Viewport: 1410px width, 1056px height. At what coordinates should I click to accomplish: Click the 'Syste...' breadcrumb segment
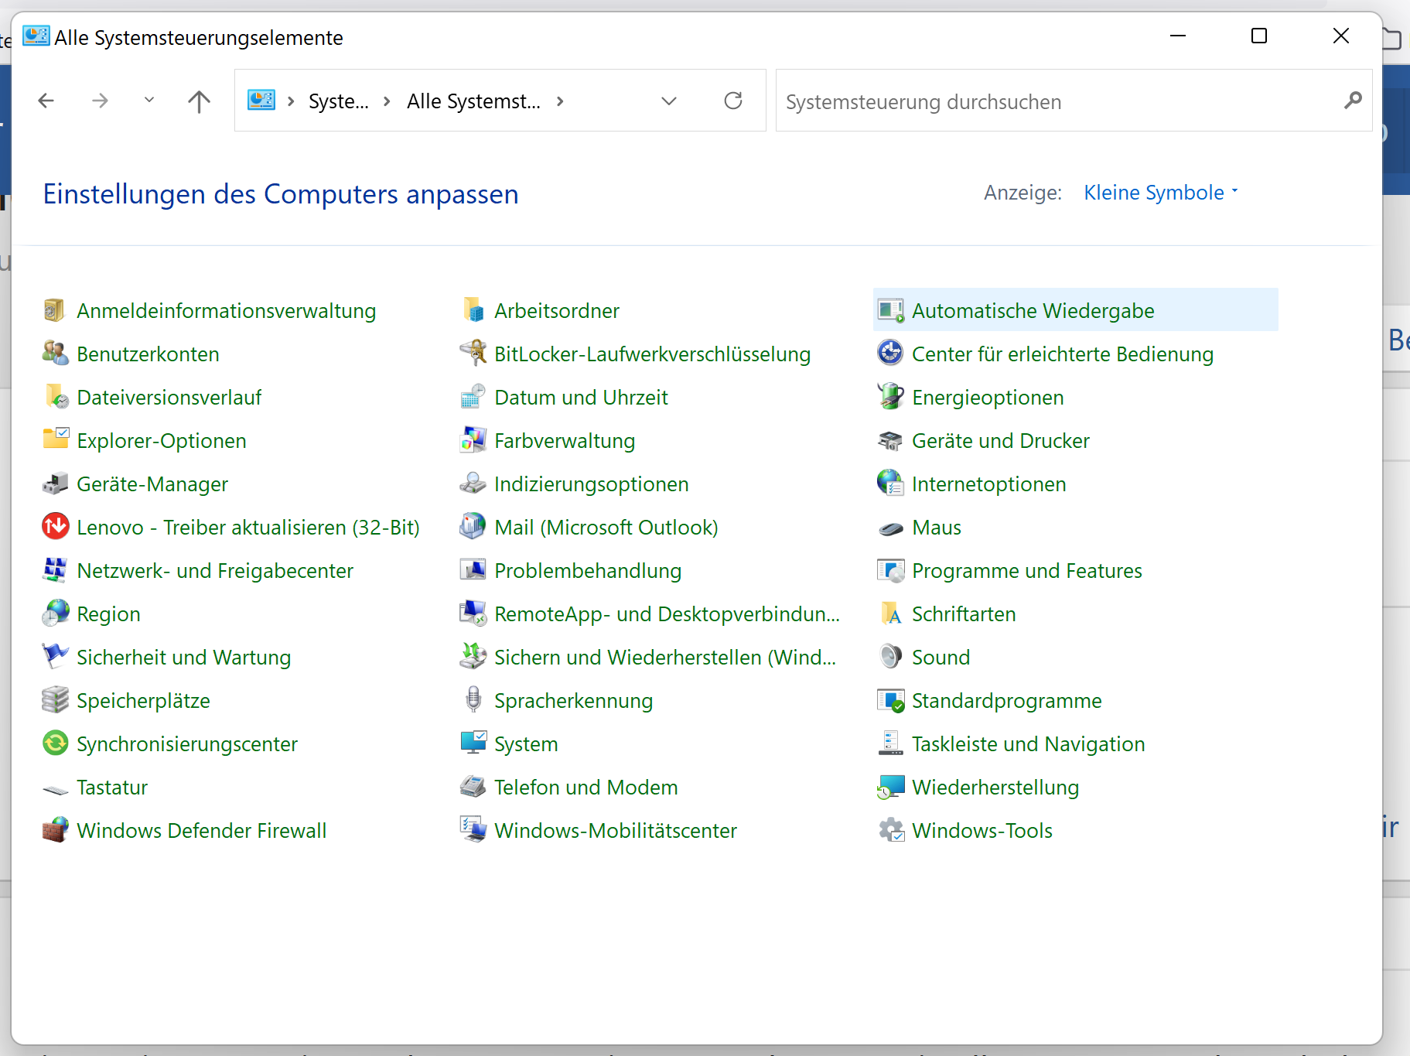(339, 101)
